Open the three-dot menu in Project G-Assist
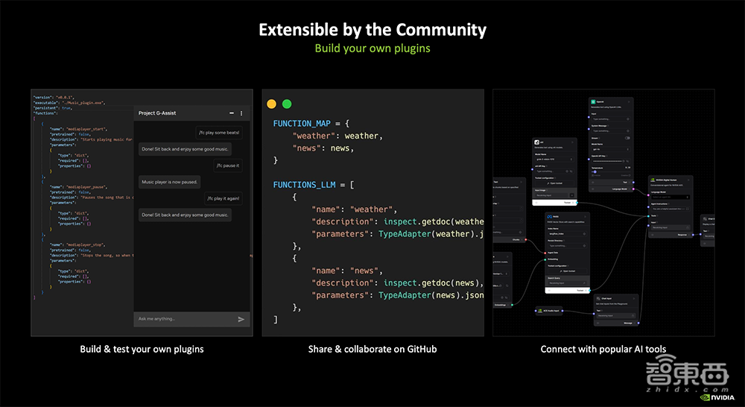The width and height of the screenshot is (745, 407). click(241, 113)
